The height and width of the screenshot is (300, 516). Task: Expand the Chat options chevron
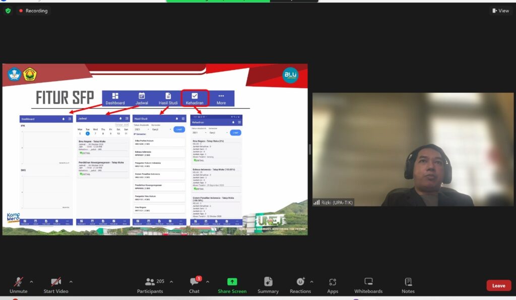point(208,282)
